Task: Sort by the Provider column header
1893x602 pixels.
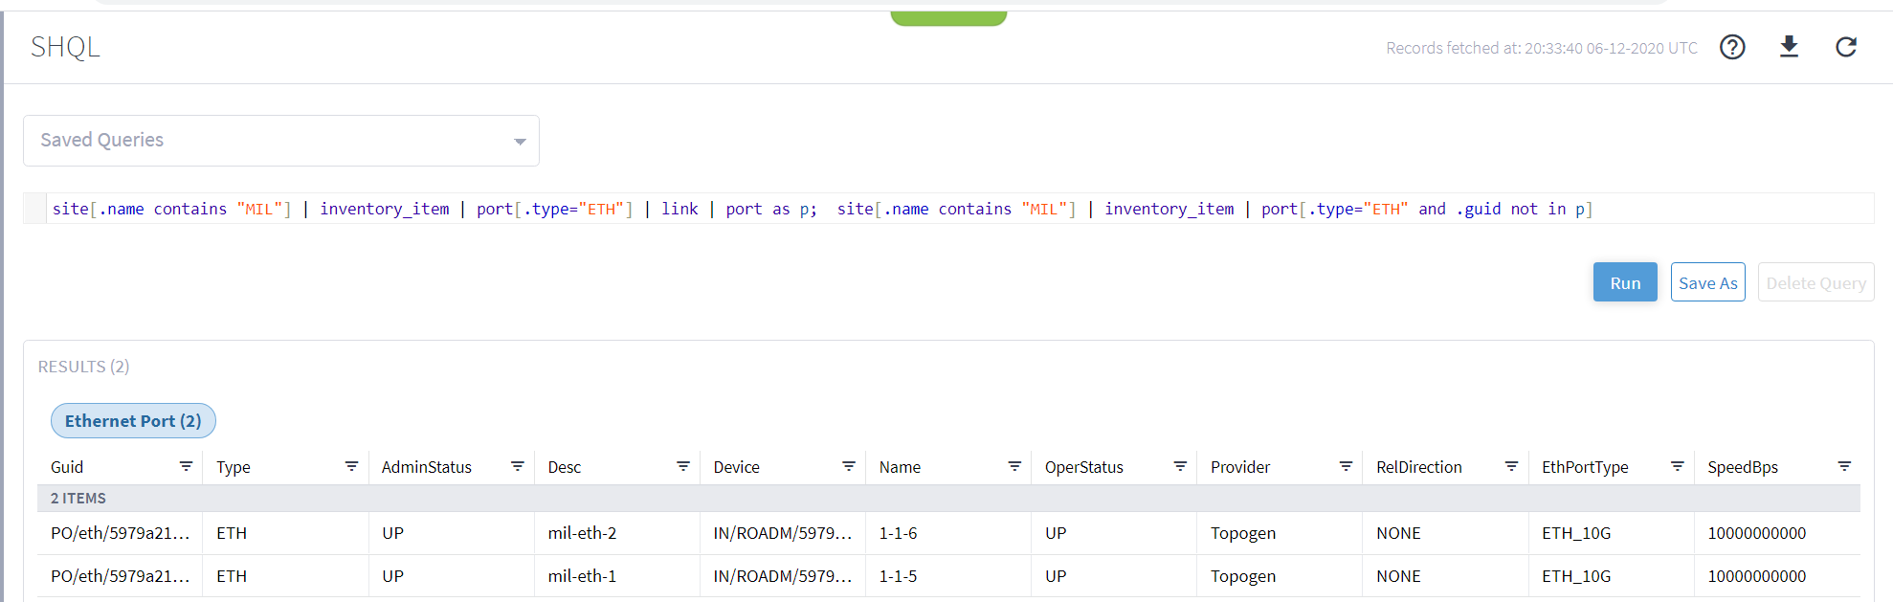Action: (1240, 467)
